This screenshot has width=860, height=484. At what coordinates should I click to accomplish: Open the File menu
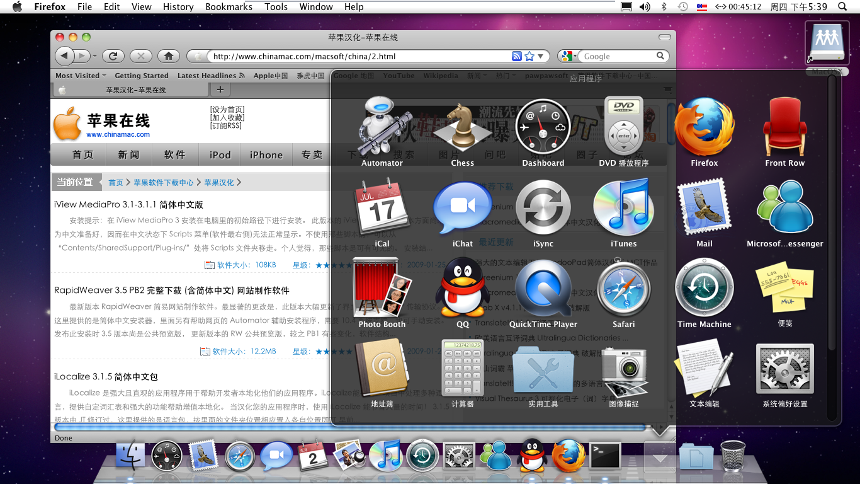point(84,7)
